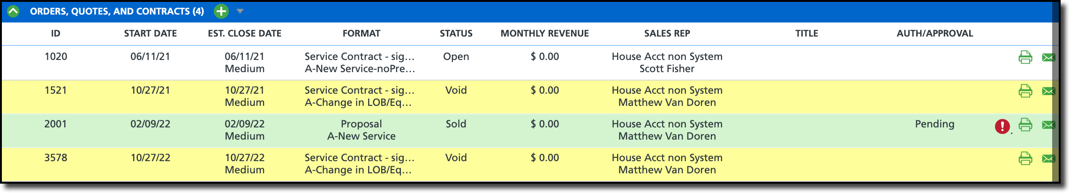1070x193 pixels.
Task: Email order 3578
Action: (x=1048, y=158)
